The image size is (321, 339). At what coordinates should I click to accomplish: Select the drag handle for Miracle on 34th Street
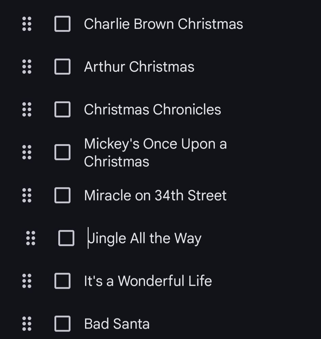(x=27, y=195)
